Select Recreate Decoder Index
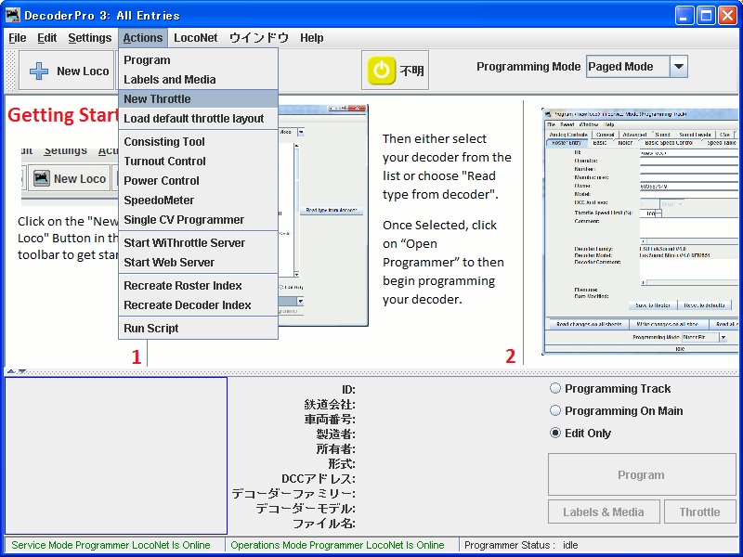Viewport: 743px width, 557px height. pos(198,305)
